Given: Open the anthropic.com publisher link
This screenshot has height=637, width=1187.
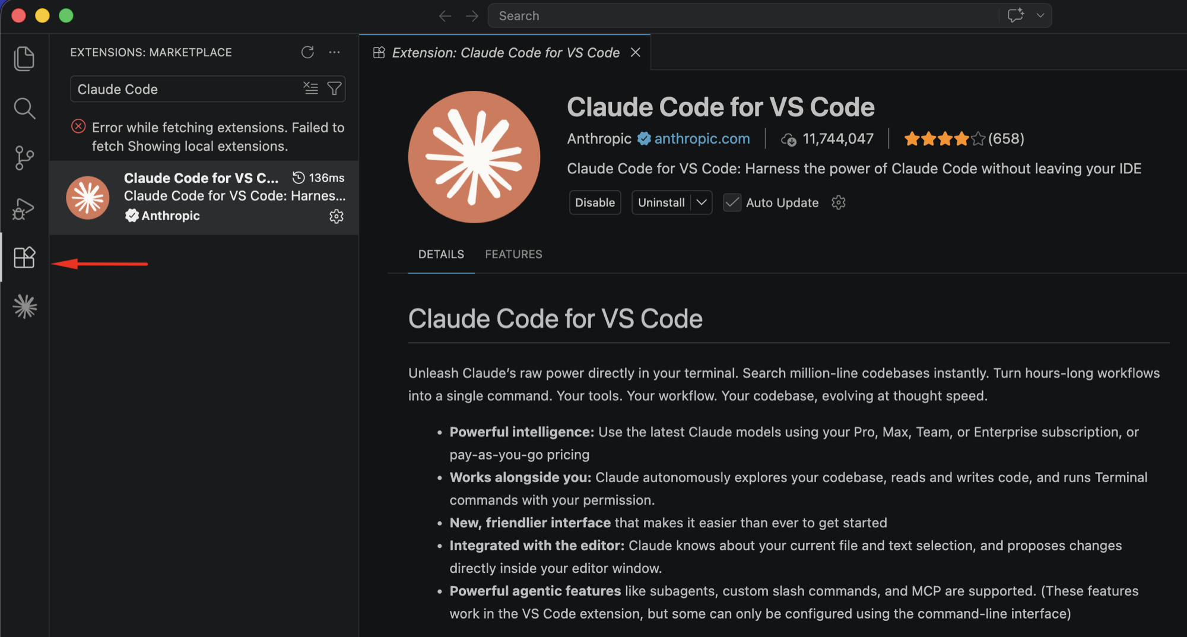Looking at the screenshot, I should pos(702,138).
